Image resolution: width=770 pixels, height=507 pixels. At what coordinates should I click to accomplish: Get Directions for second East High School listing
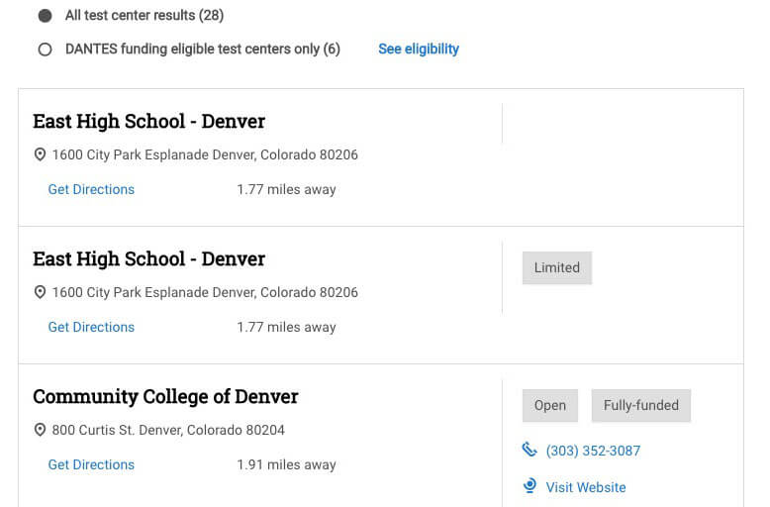point(91,327)
